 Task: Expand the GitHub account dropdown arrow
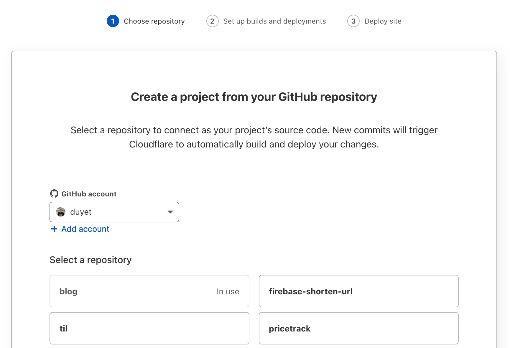[170, 212]
